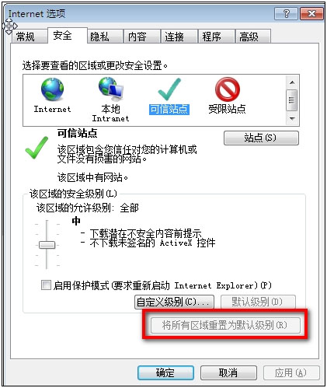Select the 可信站点 green checkmark zone icon

pos(169,89)
